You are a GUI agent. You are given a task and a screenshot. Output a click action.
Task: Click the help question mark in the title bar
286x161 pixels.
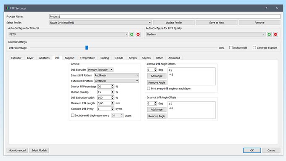(266, 8)
